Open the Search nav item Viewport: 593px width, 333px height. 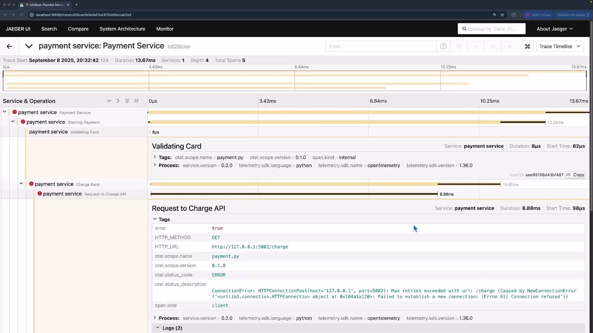click(x=49, y=29)
